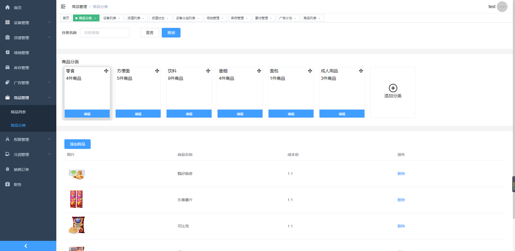Open the user avatar at top right
Screen dimensions: 515x251
coord(502,7)
